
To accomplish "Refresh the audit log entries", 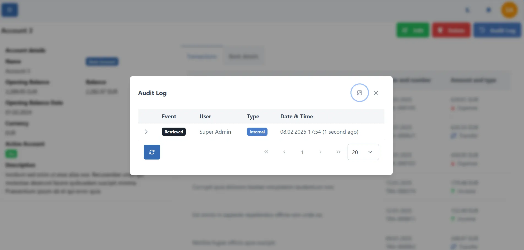I will point(152,152).
